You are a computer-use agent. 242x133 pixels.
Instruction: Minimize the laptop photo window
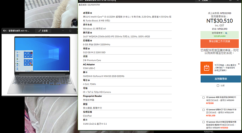pyautogui.click(x=63, y=31)
